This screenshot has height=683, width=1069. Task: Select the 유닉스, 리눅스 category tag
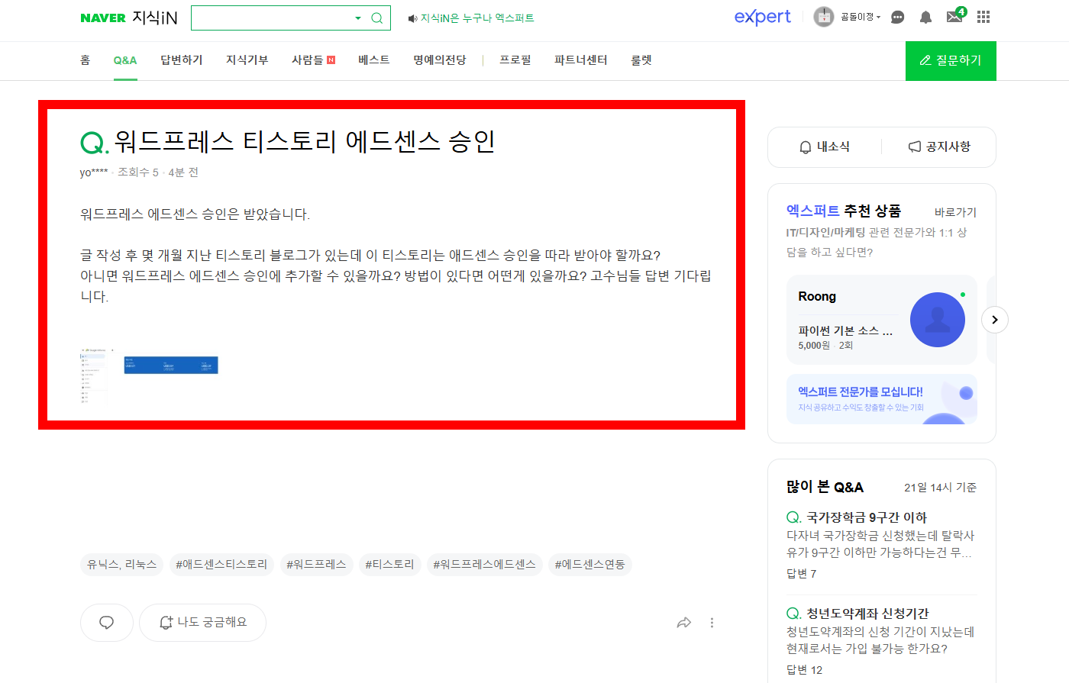(x=121, y=565)
